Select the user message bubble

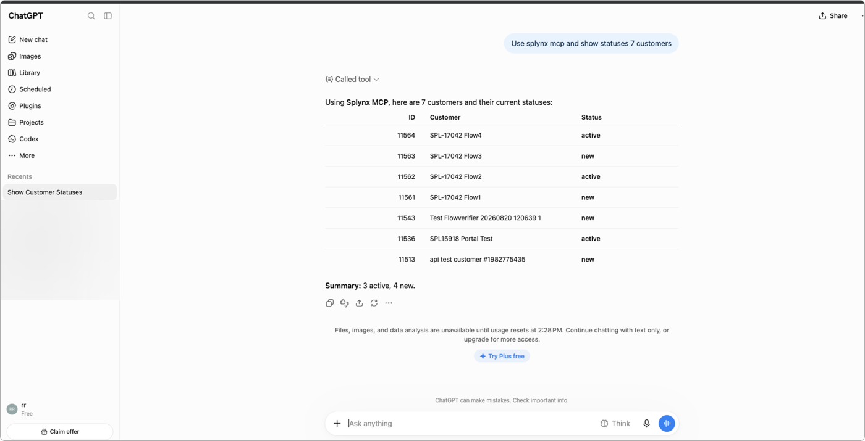591,44
